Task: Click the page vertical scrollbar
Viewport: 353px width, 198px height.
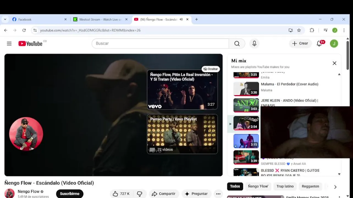Action: coord(348,55)
